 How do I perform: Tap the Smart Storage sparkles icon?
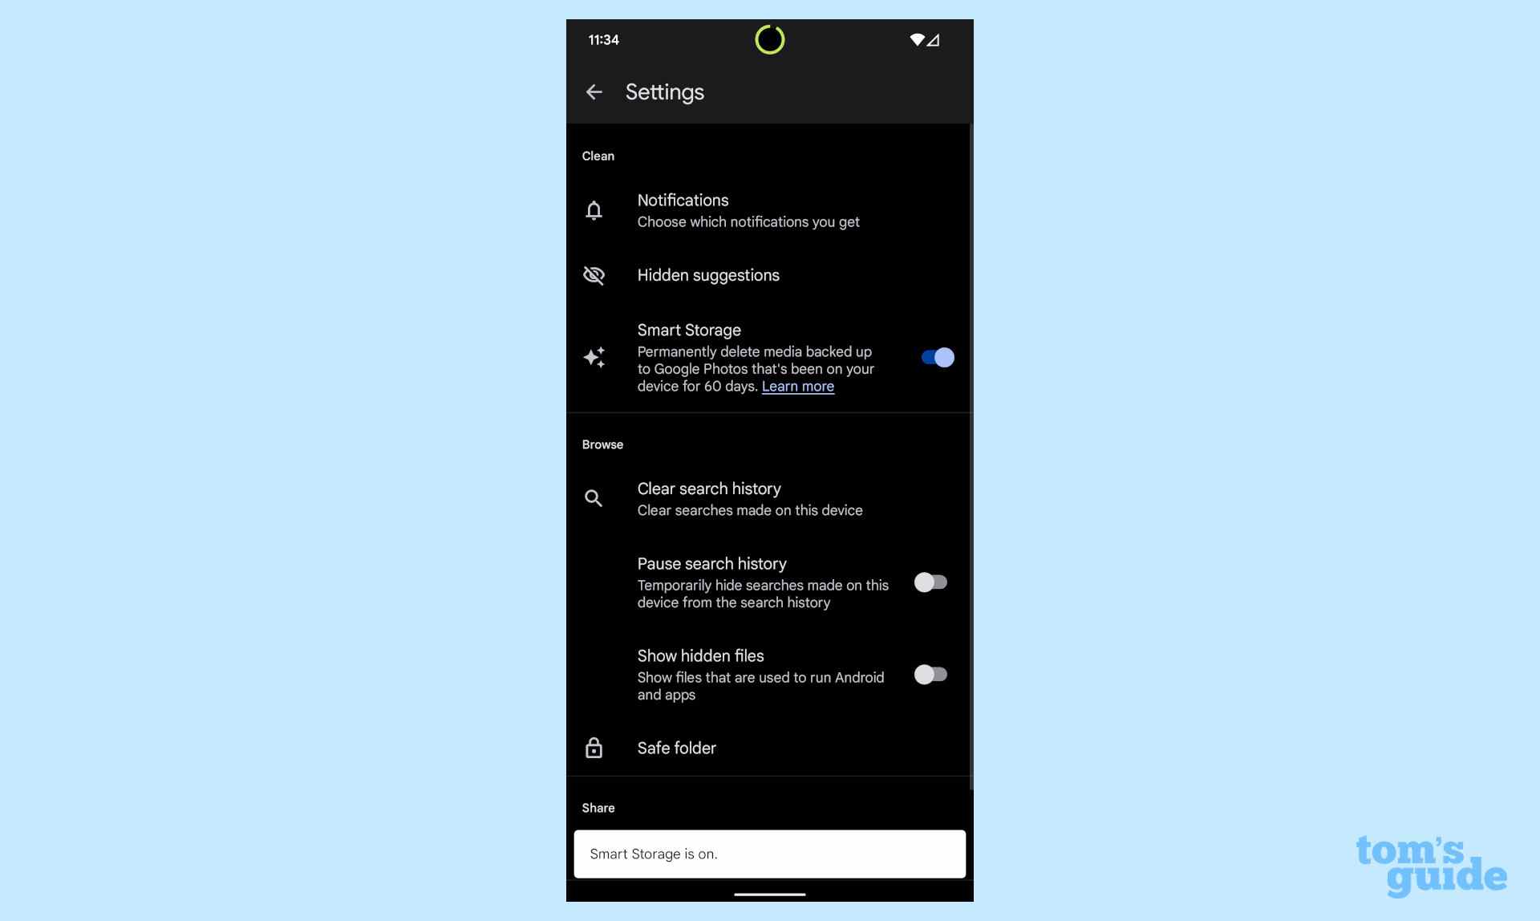[x=594, y=358]
